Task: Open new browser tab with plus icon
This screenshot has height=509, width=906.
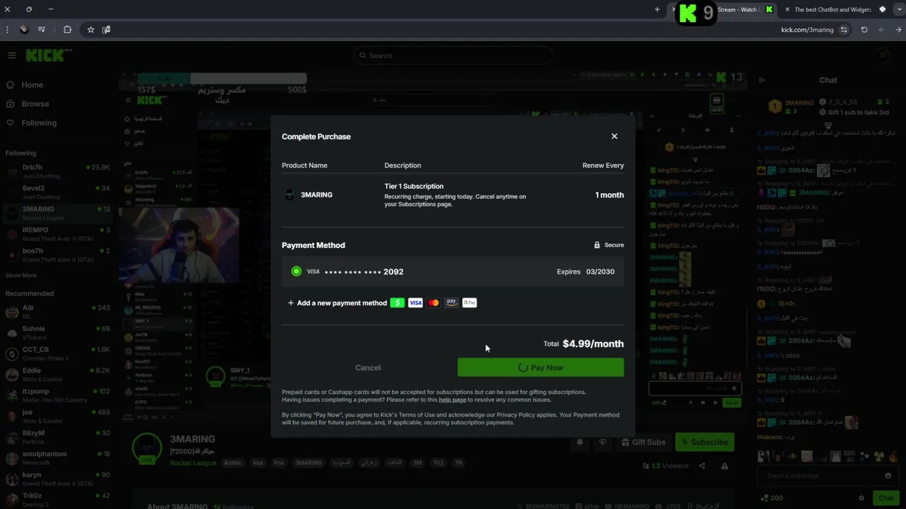Action: (x=657, y=10)
